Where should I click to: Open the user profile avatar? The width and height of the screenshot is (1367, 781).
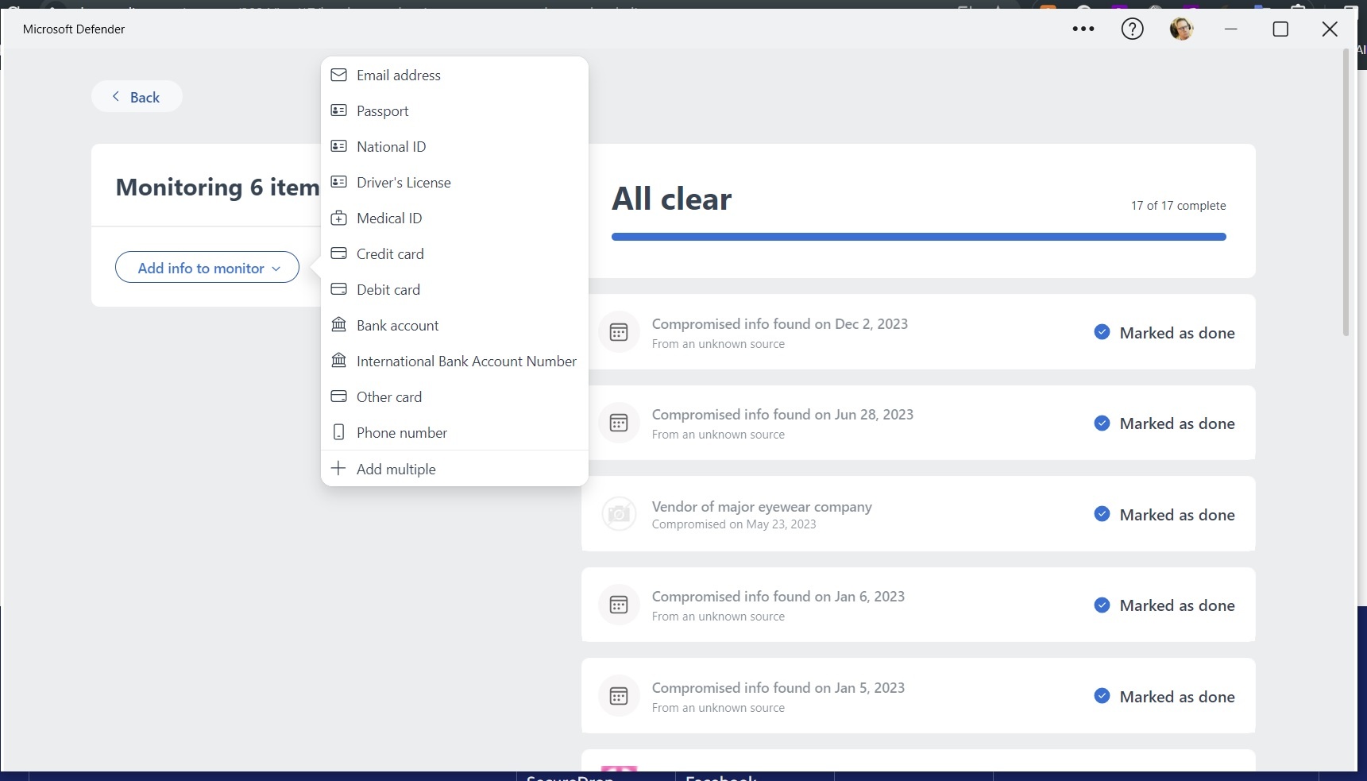coord(1181,29)
